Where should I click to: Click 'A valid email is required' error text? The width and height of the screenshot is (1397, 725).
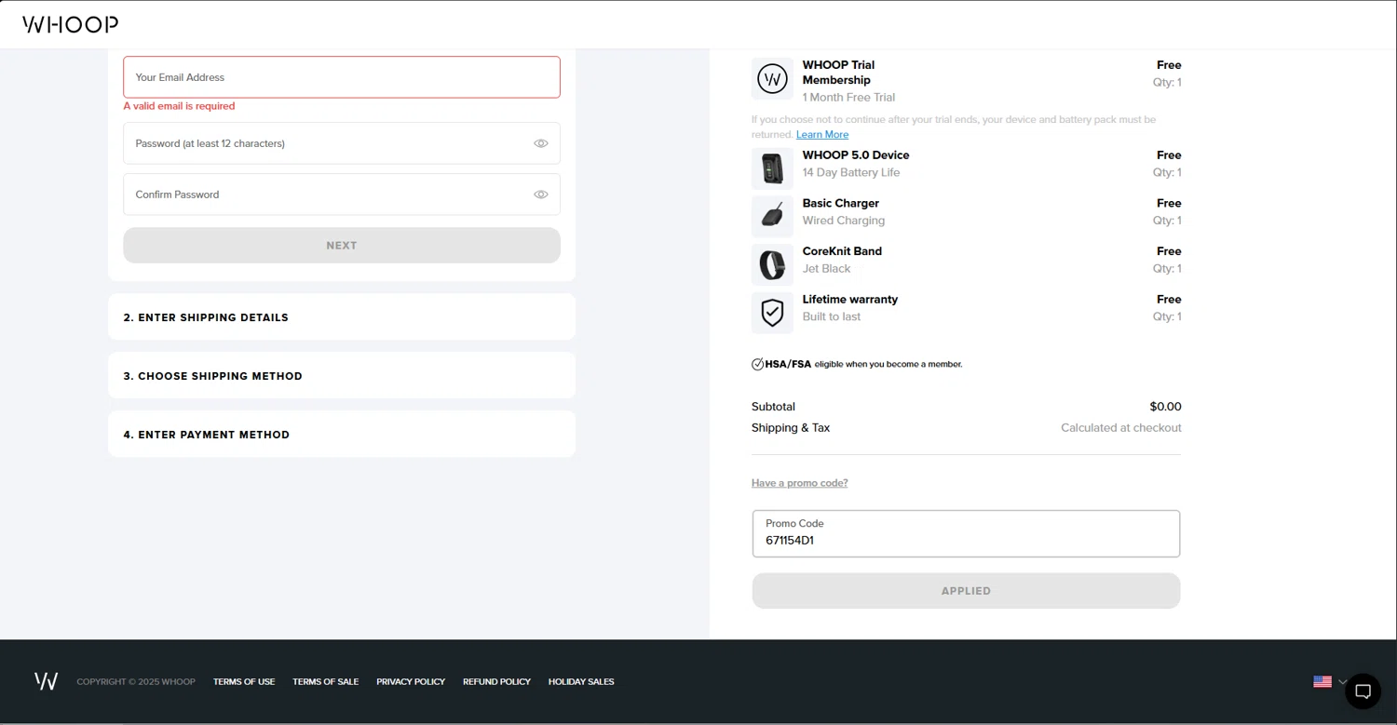180,106
